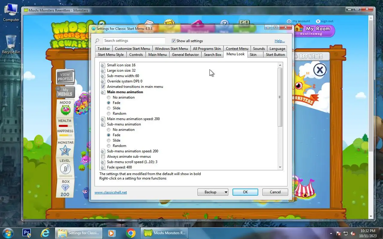Disable Animated transitions in main menu
Viewport: 383px width, 239px height.
(x=103, y=87)
